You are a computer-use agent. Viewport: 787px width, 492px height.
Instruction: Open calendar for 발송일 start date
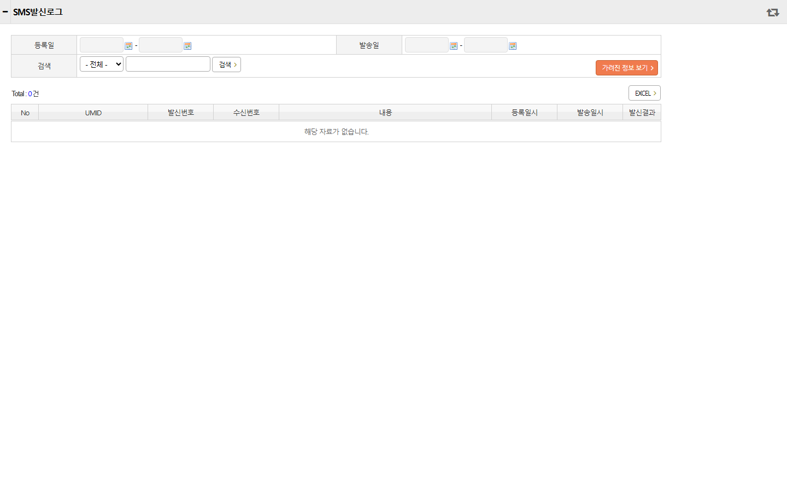click(x=454, y=46)
